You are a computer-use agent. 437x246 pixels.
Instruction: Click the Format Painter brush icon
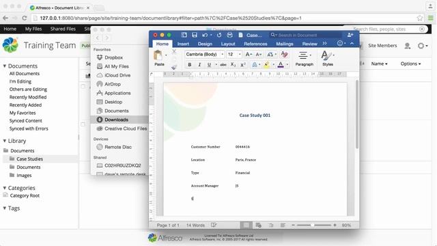pos(174,67)
